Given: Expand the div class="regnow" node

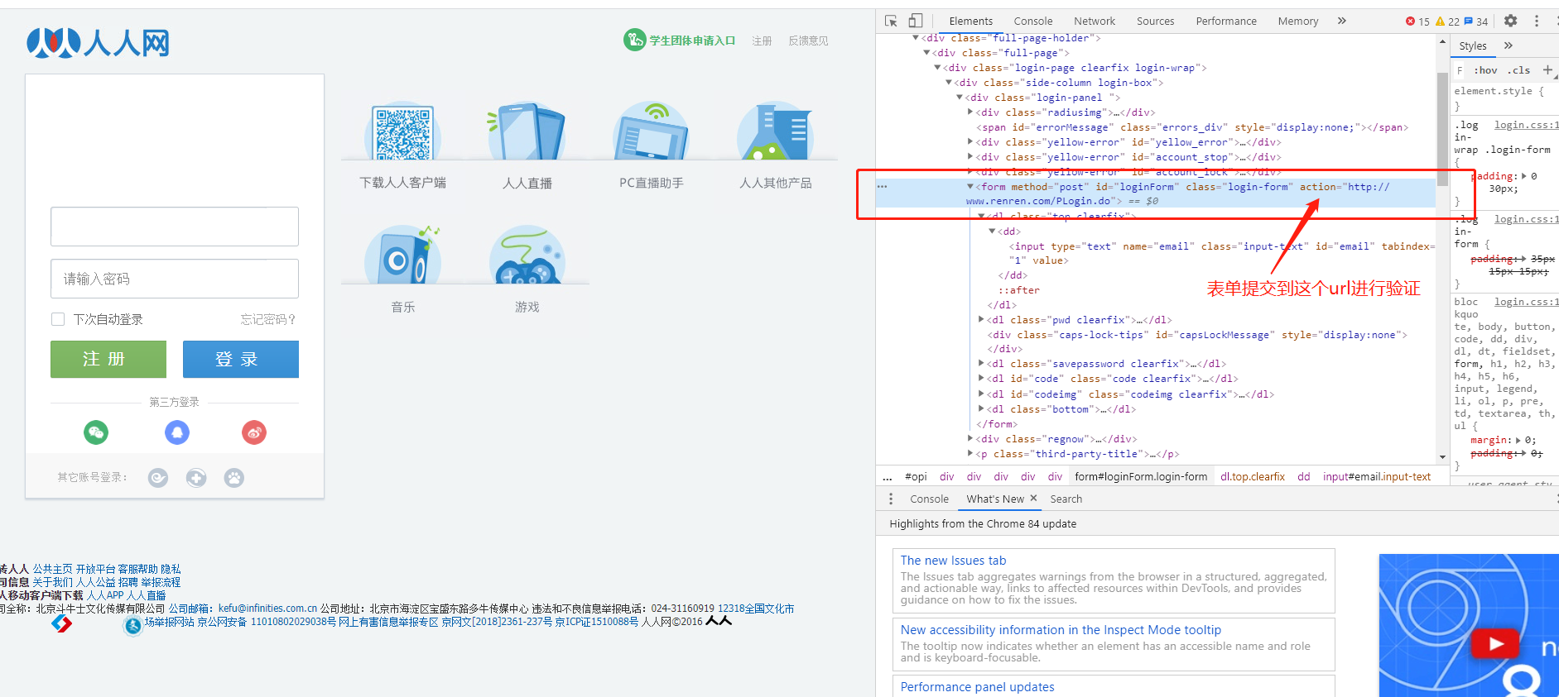Looking at the screenshot, I should [x=970, y=439].
